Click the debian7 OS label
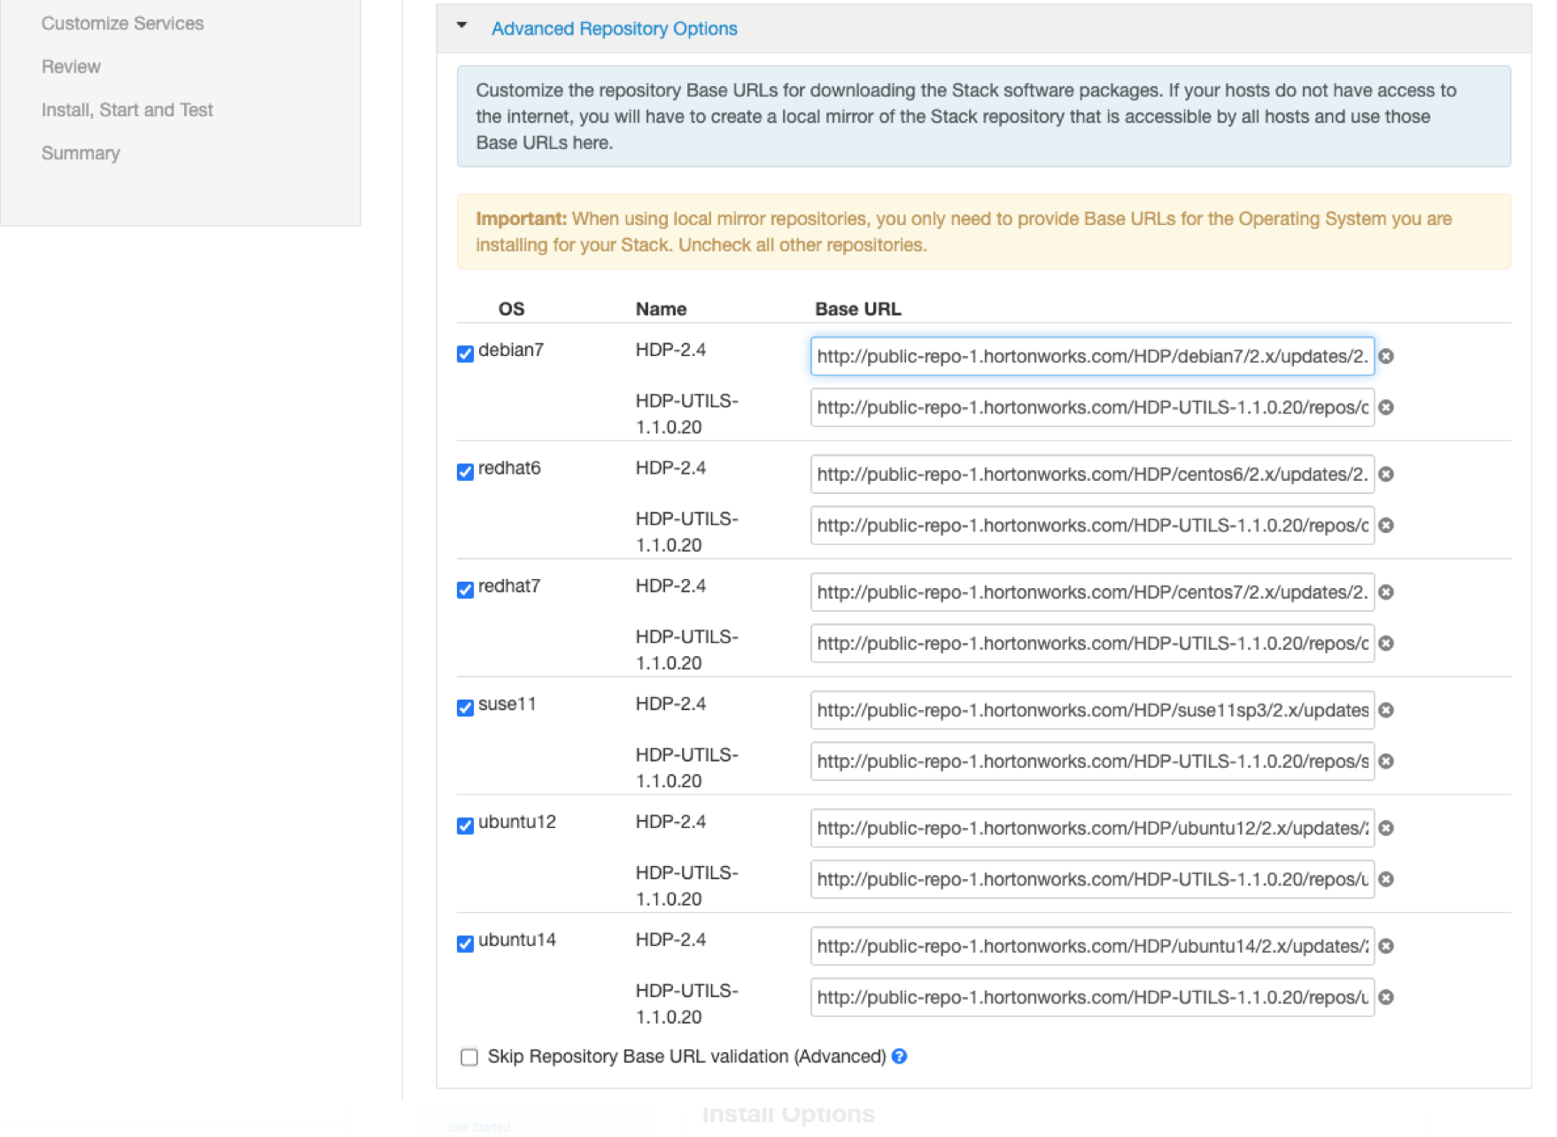The width and height of the screenshot is (1557, 1137). coord(511,350)
